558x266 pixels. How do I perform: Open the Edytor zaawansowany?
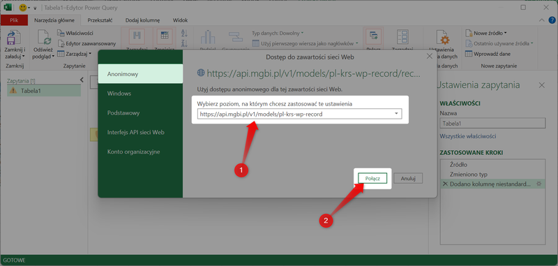click(86, 43)
